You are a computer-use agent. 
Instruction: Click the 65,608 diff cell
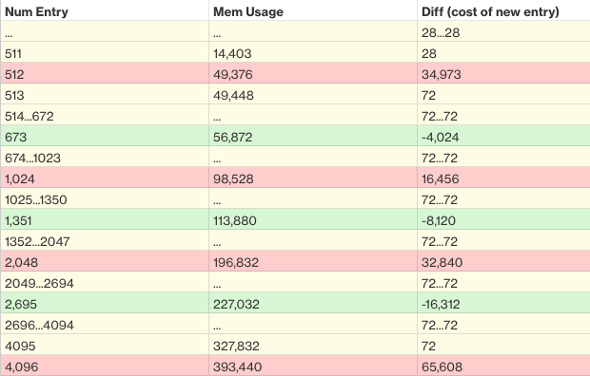tap(503, 366)
